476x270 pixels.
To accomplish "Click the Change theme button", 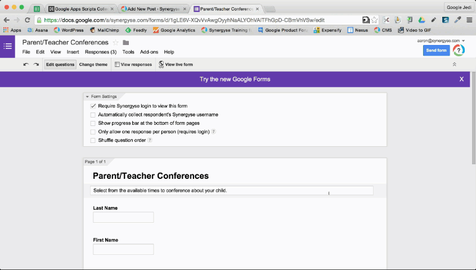I will tap(93, 65).
